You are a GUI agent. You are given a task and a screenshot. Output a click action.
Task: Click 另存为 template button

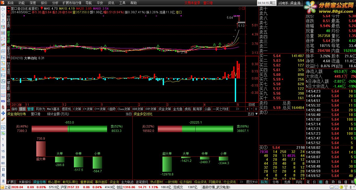pyautogui.click(x=40, y=109)
